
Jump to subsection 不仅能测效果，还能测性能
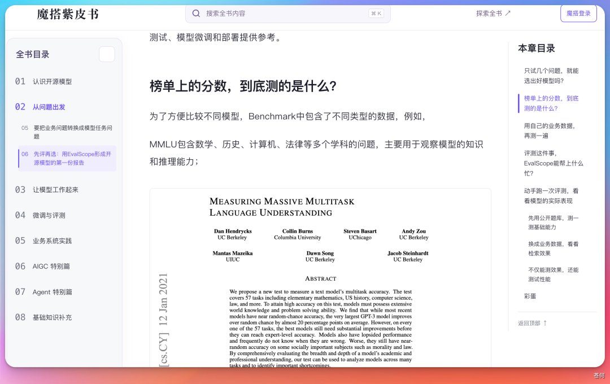(x=553, y=274)
